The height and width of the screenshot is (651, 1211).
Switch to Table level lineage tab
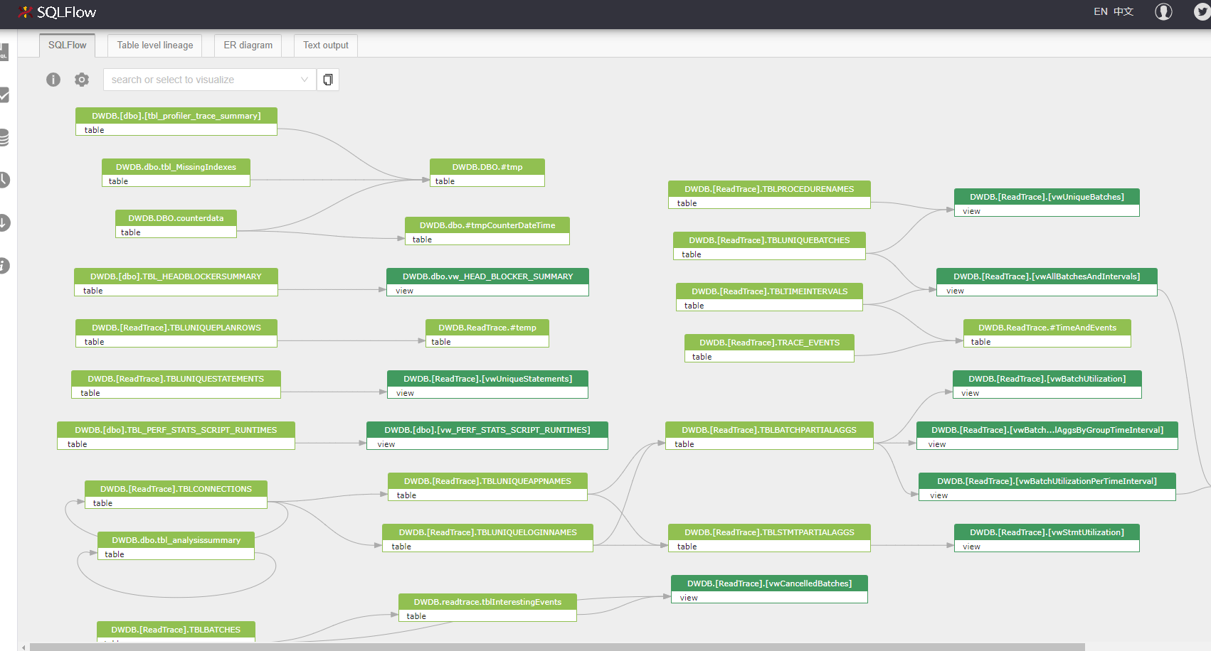click(155, 45)
